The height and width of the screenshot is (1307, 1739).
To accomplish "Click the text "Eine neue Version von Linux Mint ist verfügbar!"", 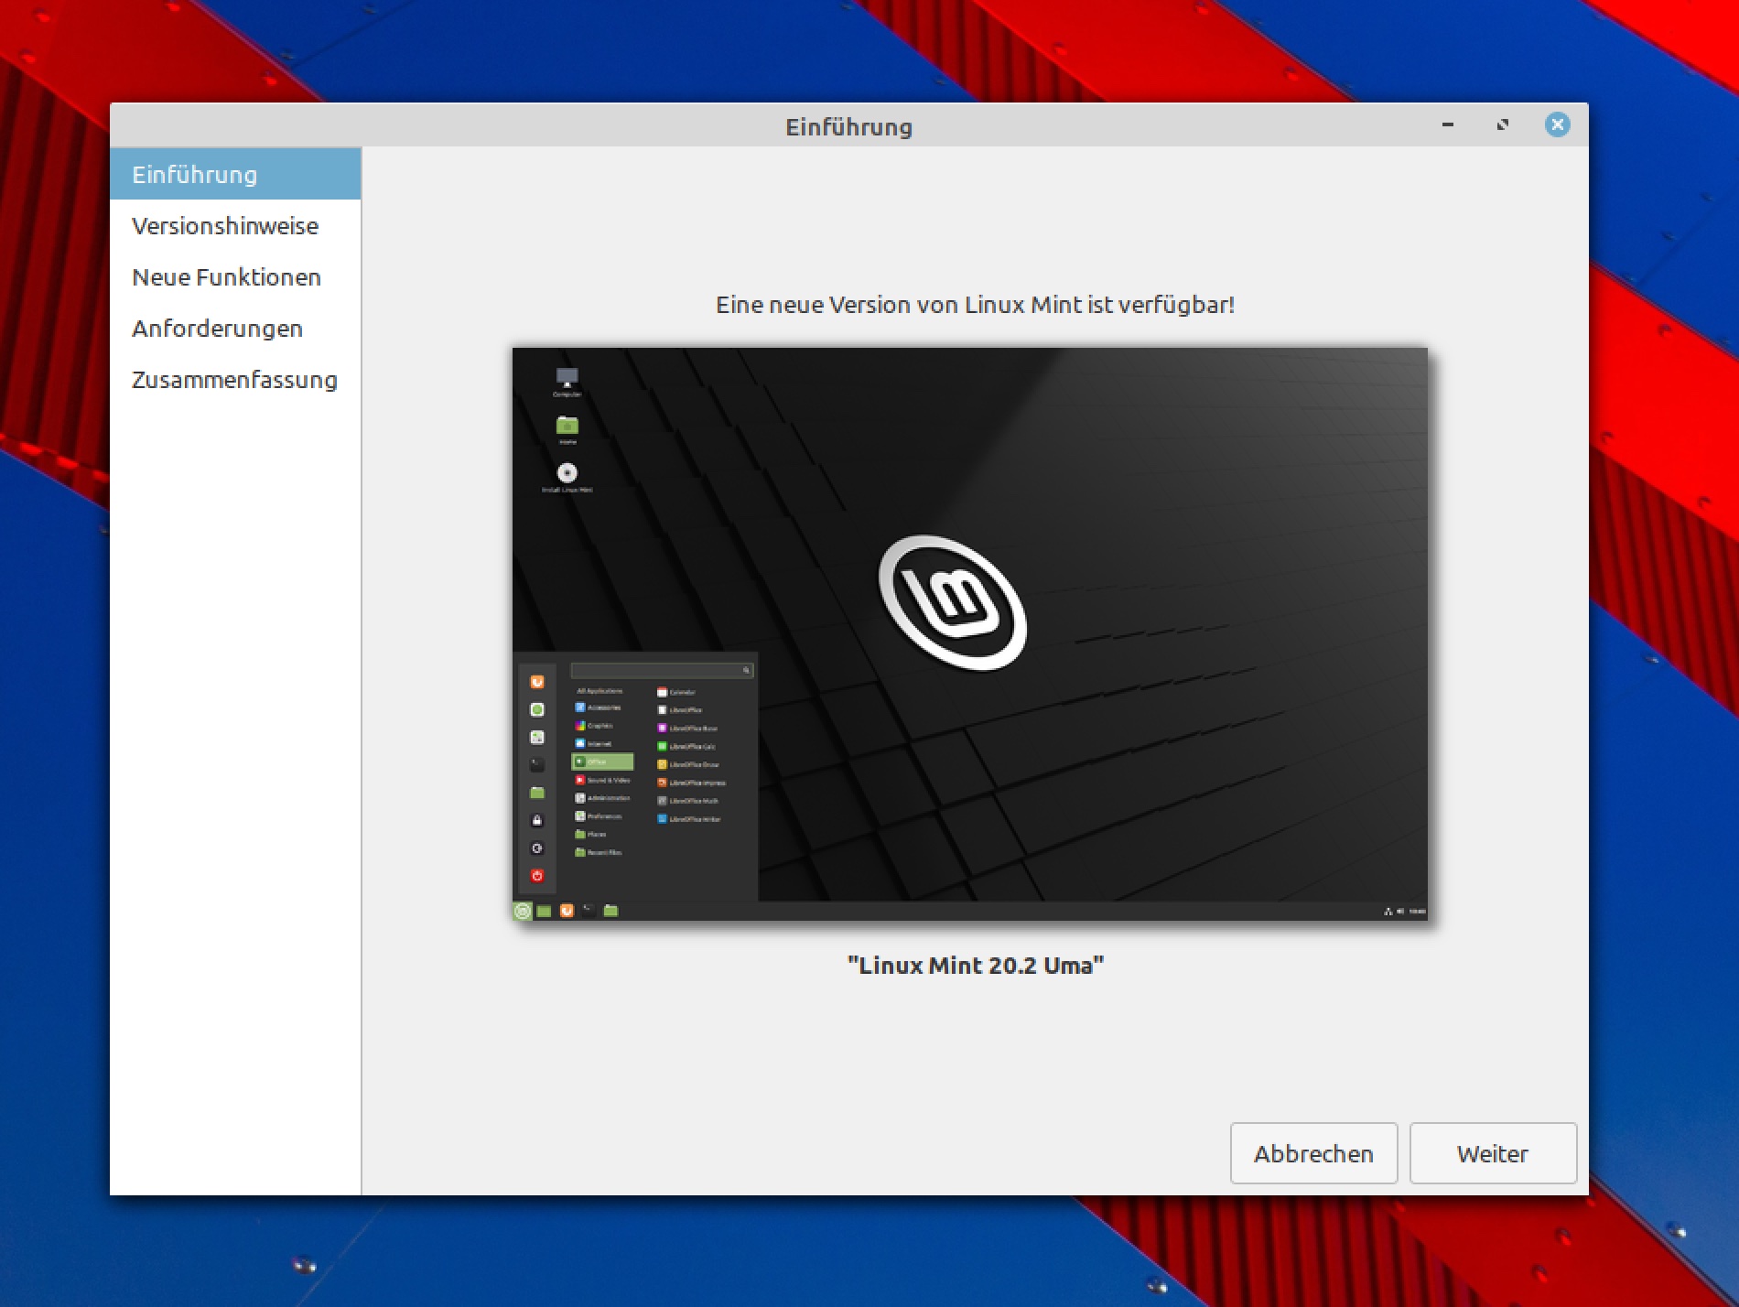I will pyautogui.click(x=976, y=305).
